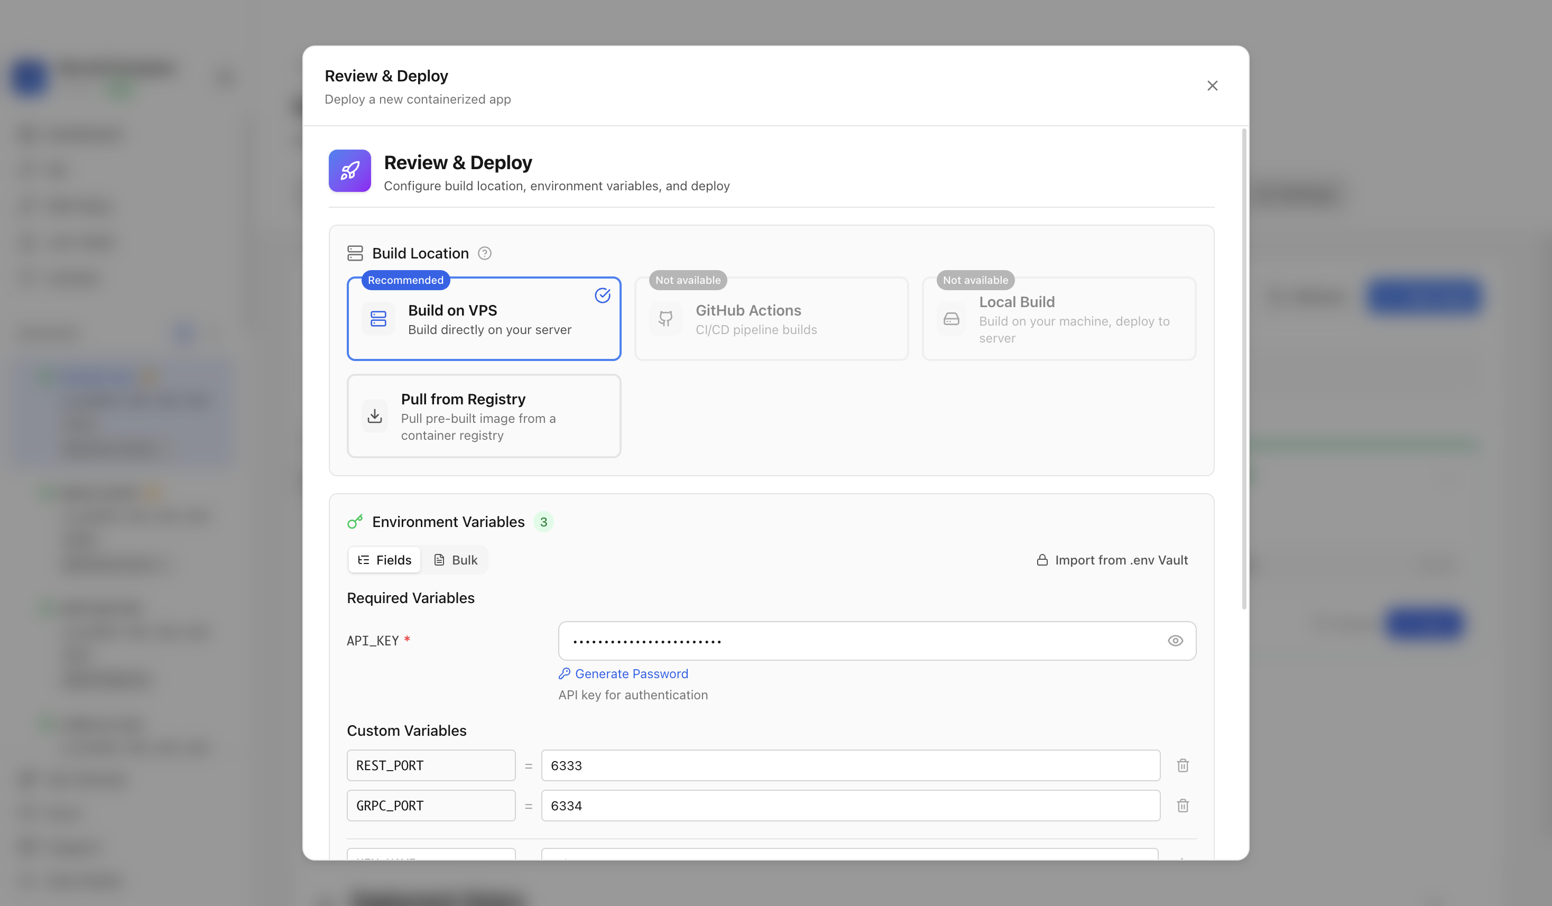Select the Build on VPS option
Screen dimensions: 1552x906
484,318
